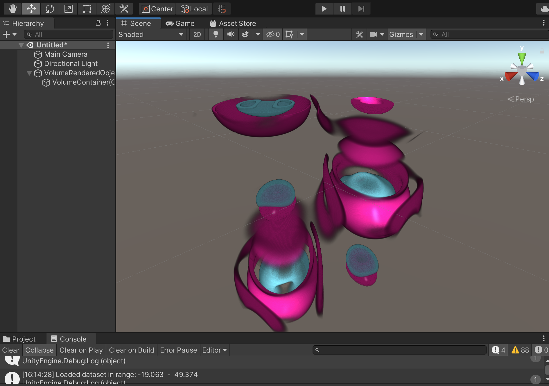Lock the scene gizmo rotation
This screenshot has width=549, height=386.
click(x=542, y=51)
